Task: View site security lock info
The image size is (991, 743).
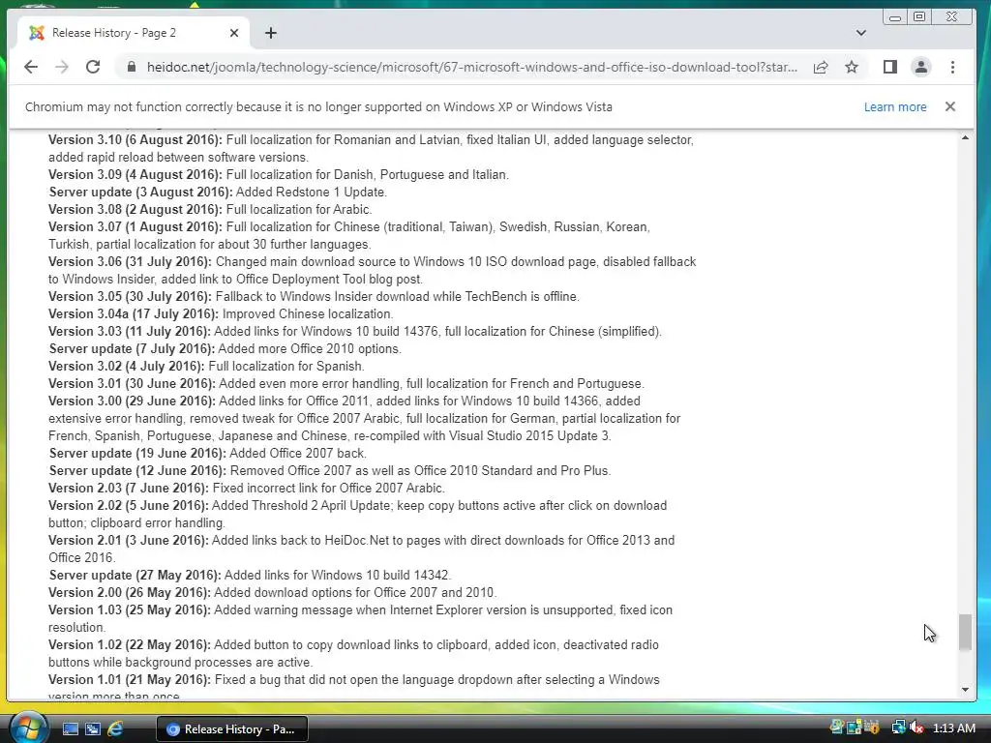Action: 132,67
